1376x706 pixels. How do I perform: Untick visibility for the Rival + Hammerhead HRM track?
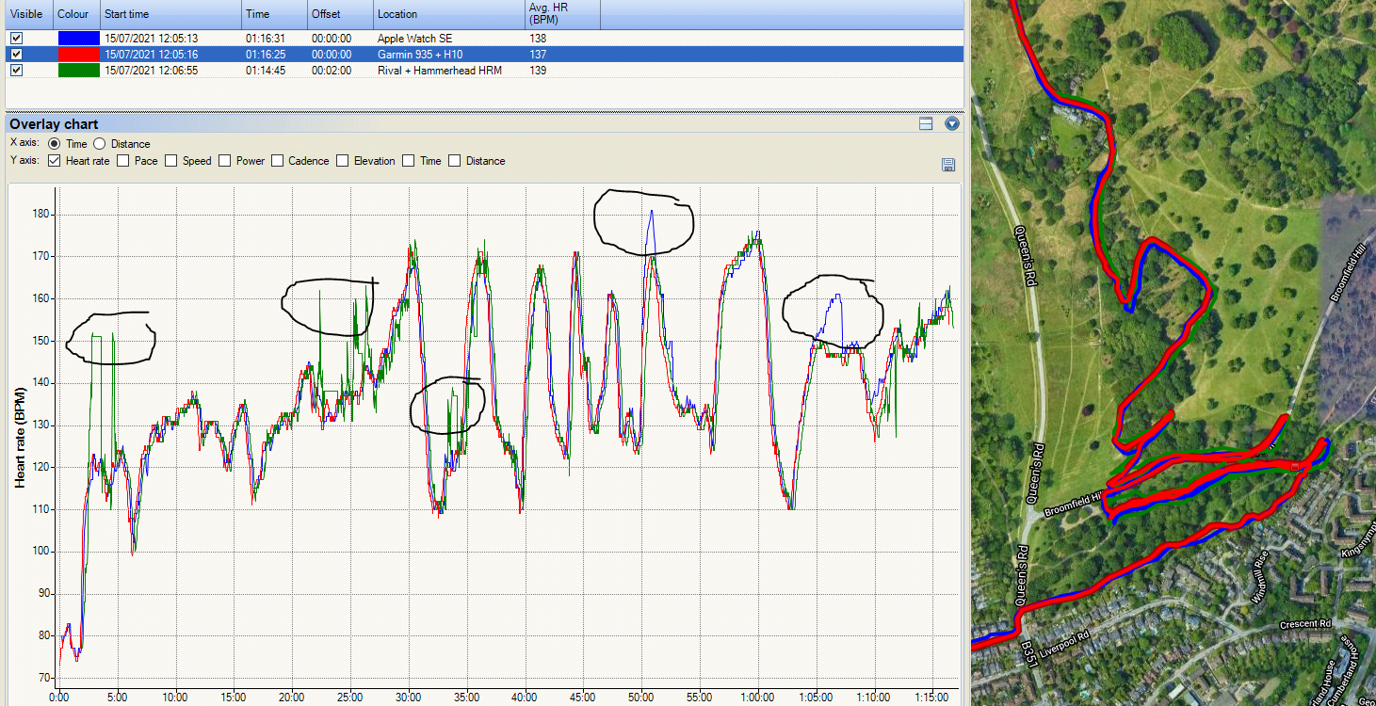click(x=16, y=71)
